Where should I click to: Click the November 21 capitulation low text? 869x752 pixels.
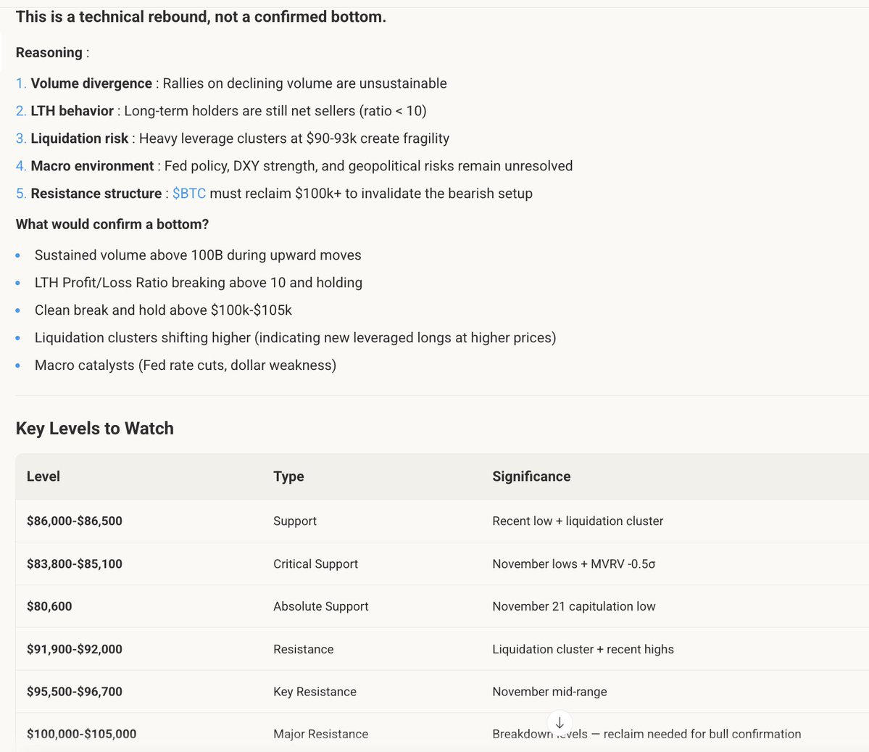click(573, 606)
